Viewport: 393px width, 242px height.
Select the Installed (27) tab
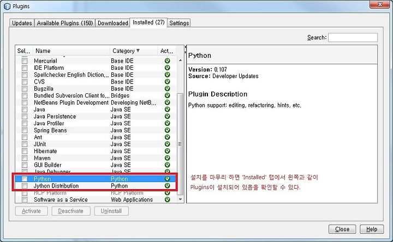(x=148, y=22)
